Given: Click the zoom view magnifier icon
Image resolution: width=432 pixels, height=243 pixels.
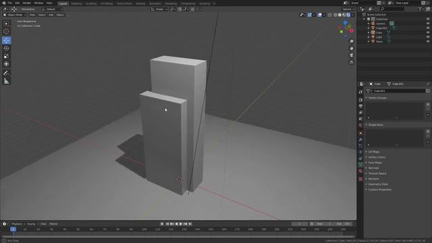Looking at the screenshot, I should (x=352, y=41).
